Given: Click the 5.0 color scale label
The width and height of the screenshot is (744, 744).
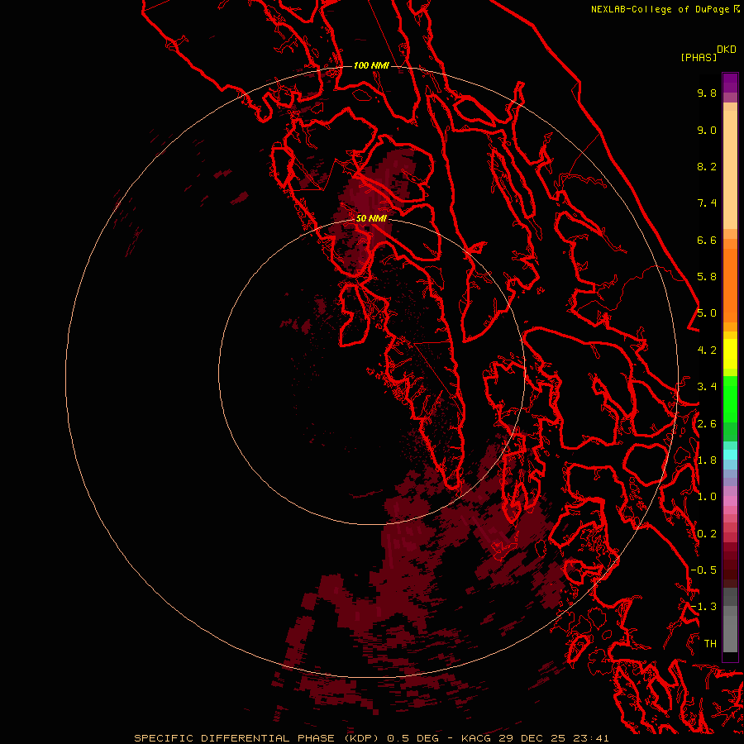Looking at the screenshot, I should click(x=707, y=313).
